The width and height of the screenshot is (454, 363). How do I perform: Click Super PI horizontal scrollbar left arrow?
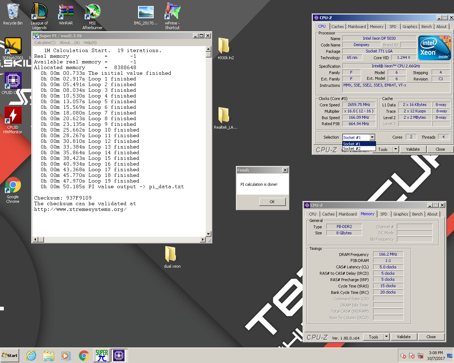point(35,240)
